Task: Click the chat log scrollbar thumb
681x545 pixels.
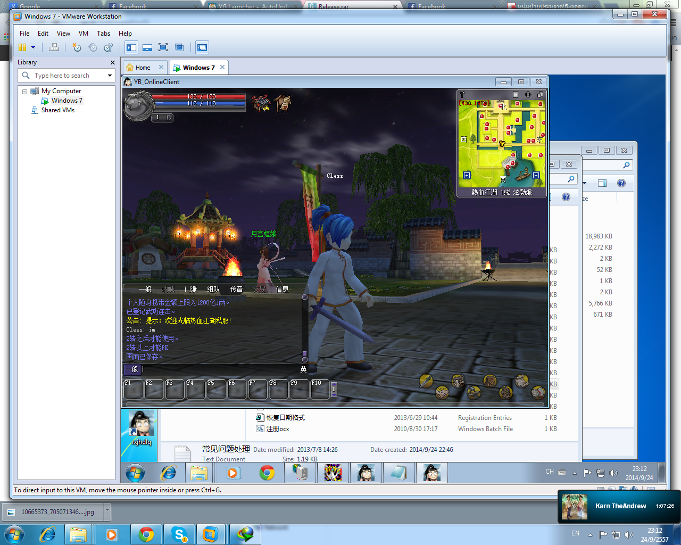Action: click(x=305, y=354)
